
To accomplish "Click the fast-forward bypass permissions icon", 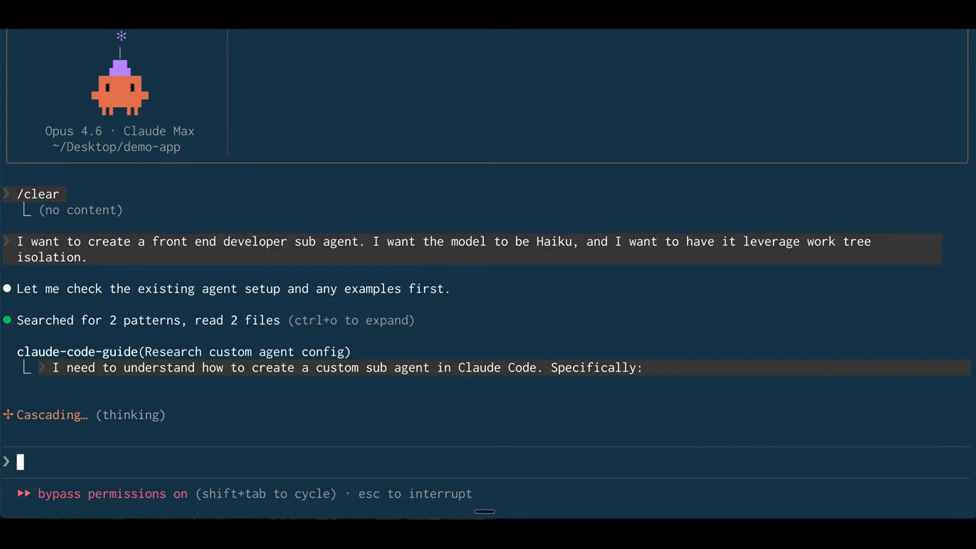I will point(24,493).
